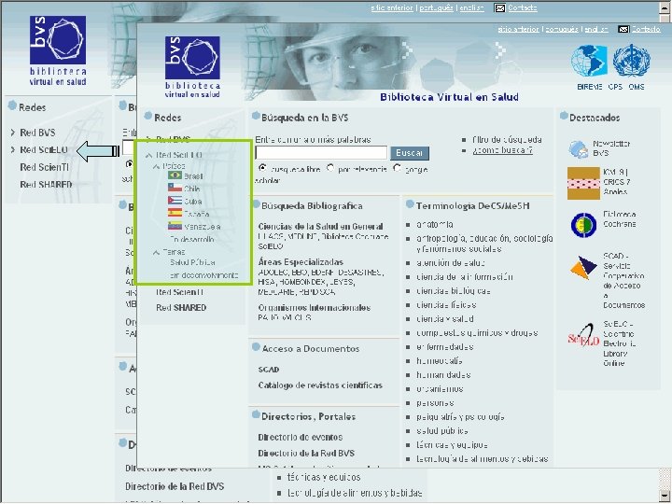Open the BIREME globe logo

pos(589,61)
